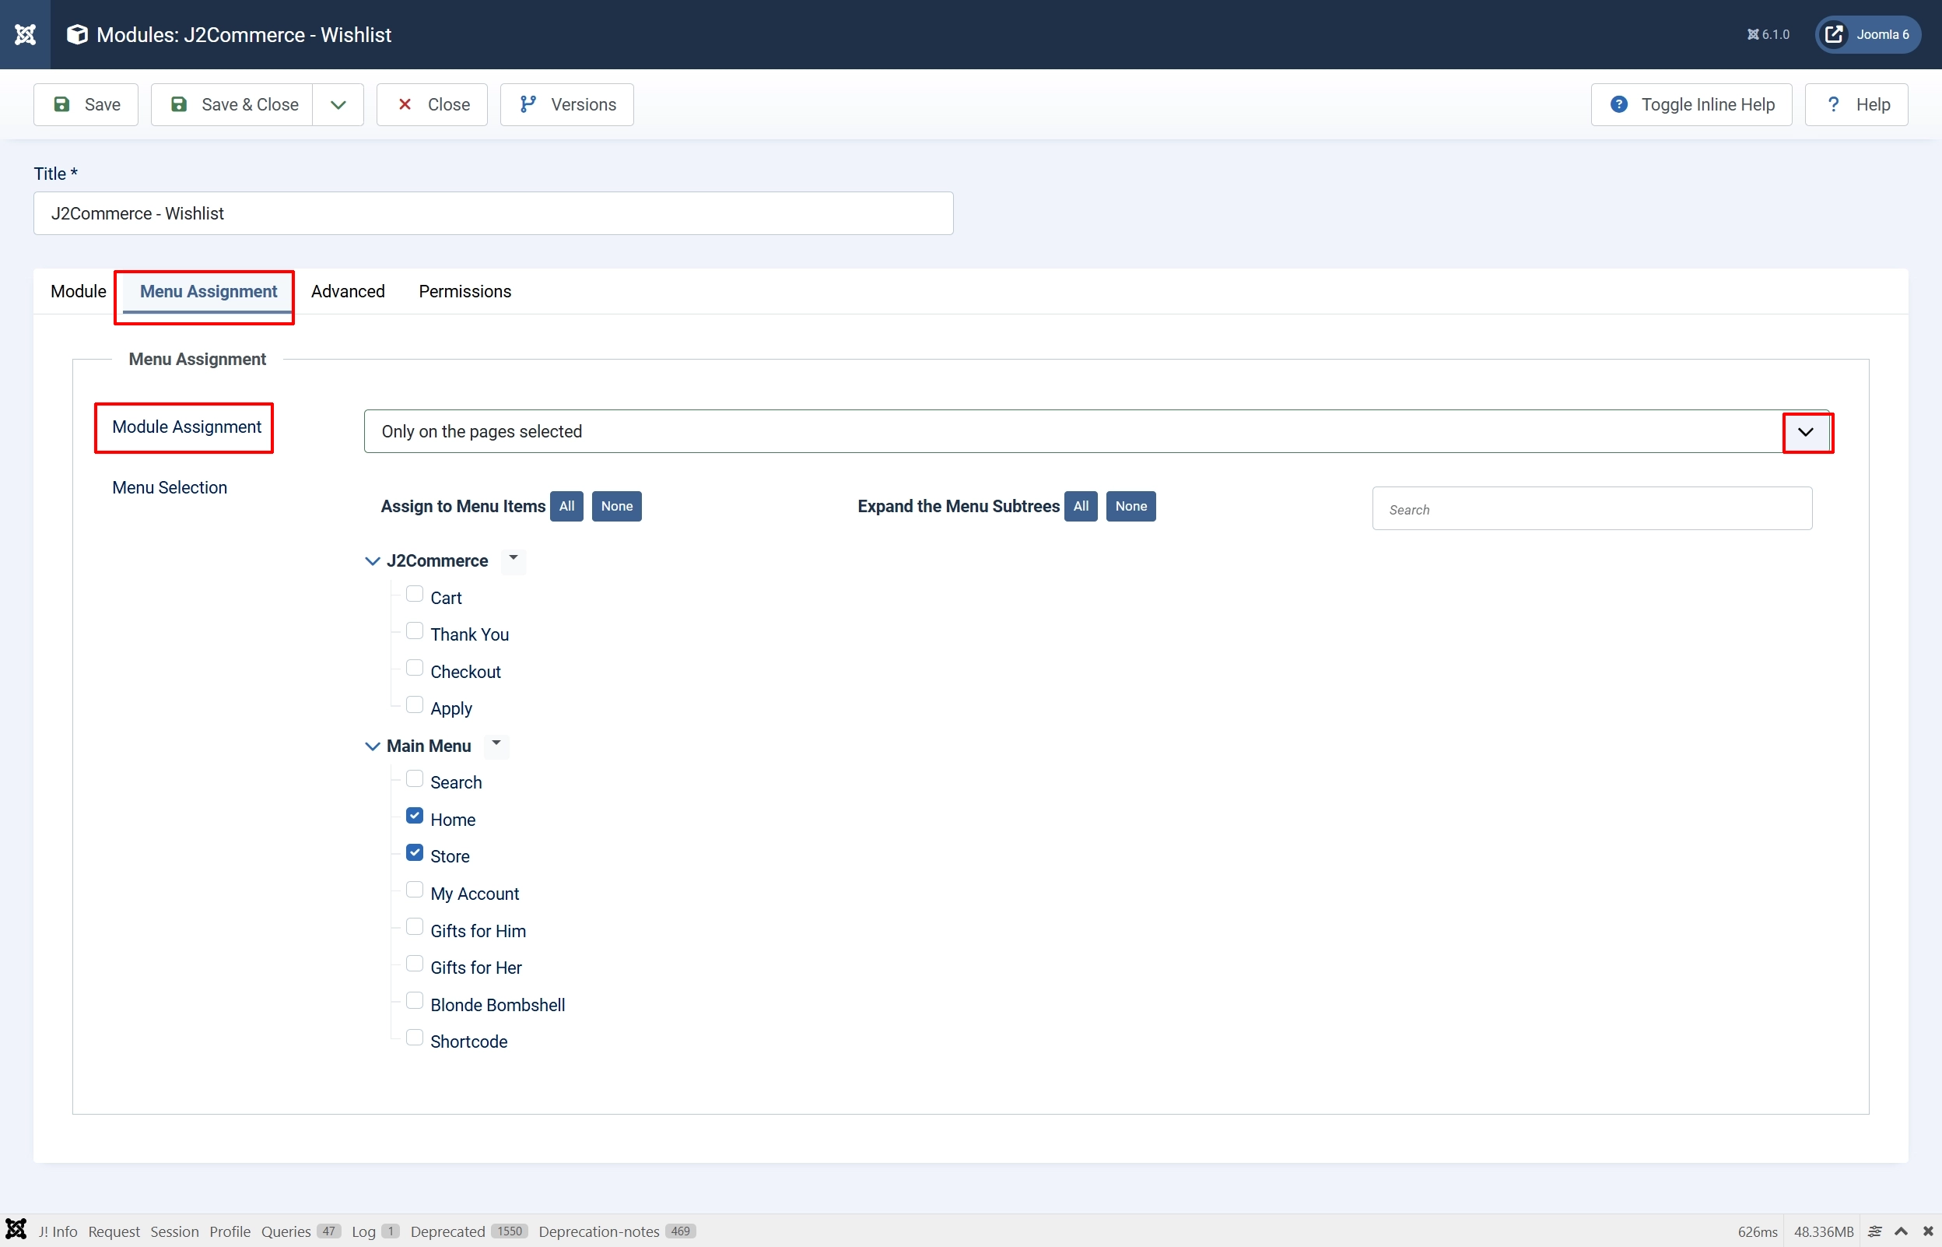Open debug bar settings icon

click(1875, 1231)
